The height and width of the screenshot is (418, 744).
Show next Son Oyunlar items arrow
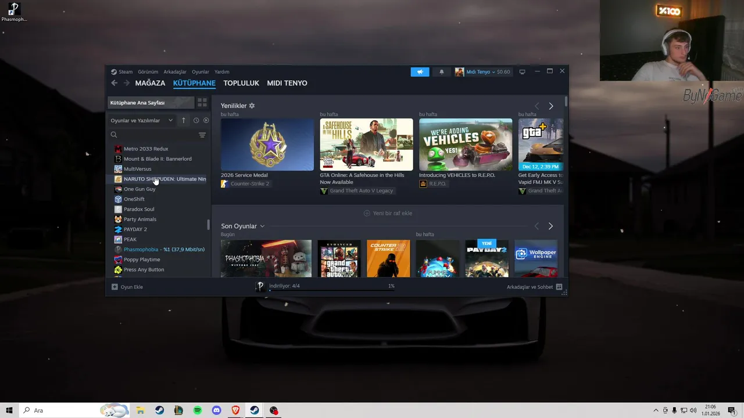tap(551, 226)
